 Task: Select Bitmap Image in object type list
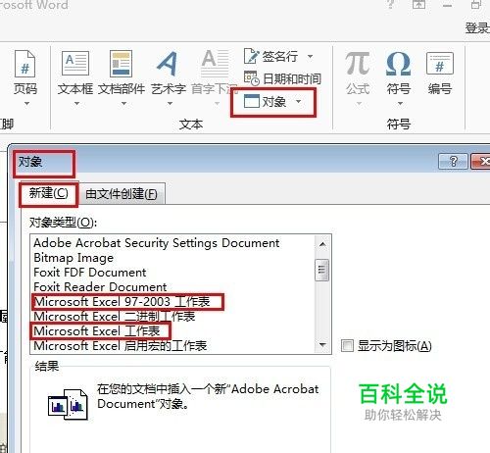(x=73, y=258)
